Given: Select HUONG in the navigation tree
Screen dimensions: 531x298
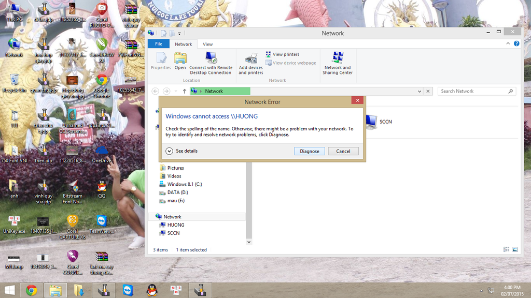Looking at the screenshot, I should [176, 225].
